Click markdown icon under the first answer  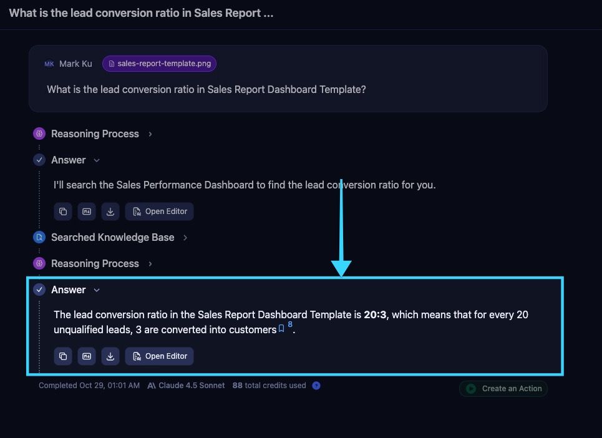[87, 212]
